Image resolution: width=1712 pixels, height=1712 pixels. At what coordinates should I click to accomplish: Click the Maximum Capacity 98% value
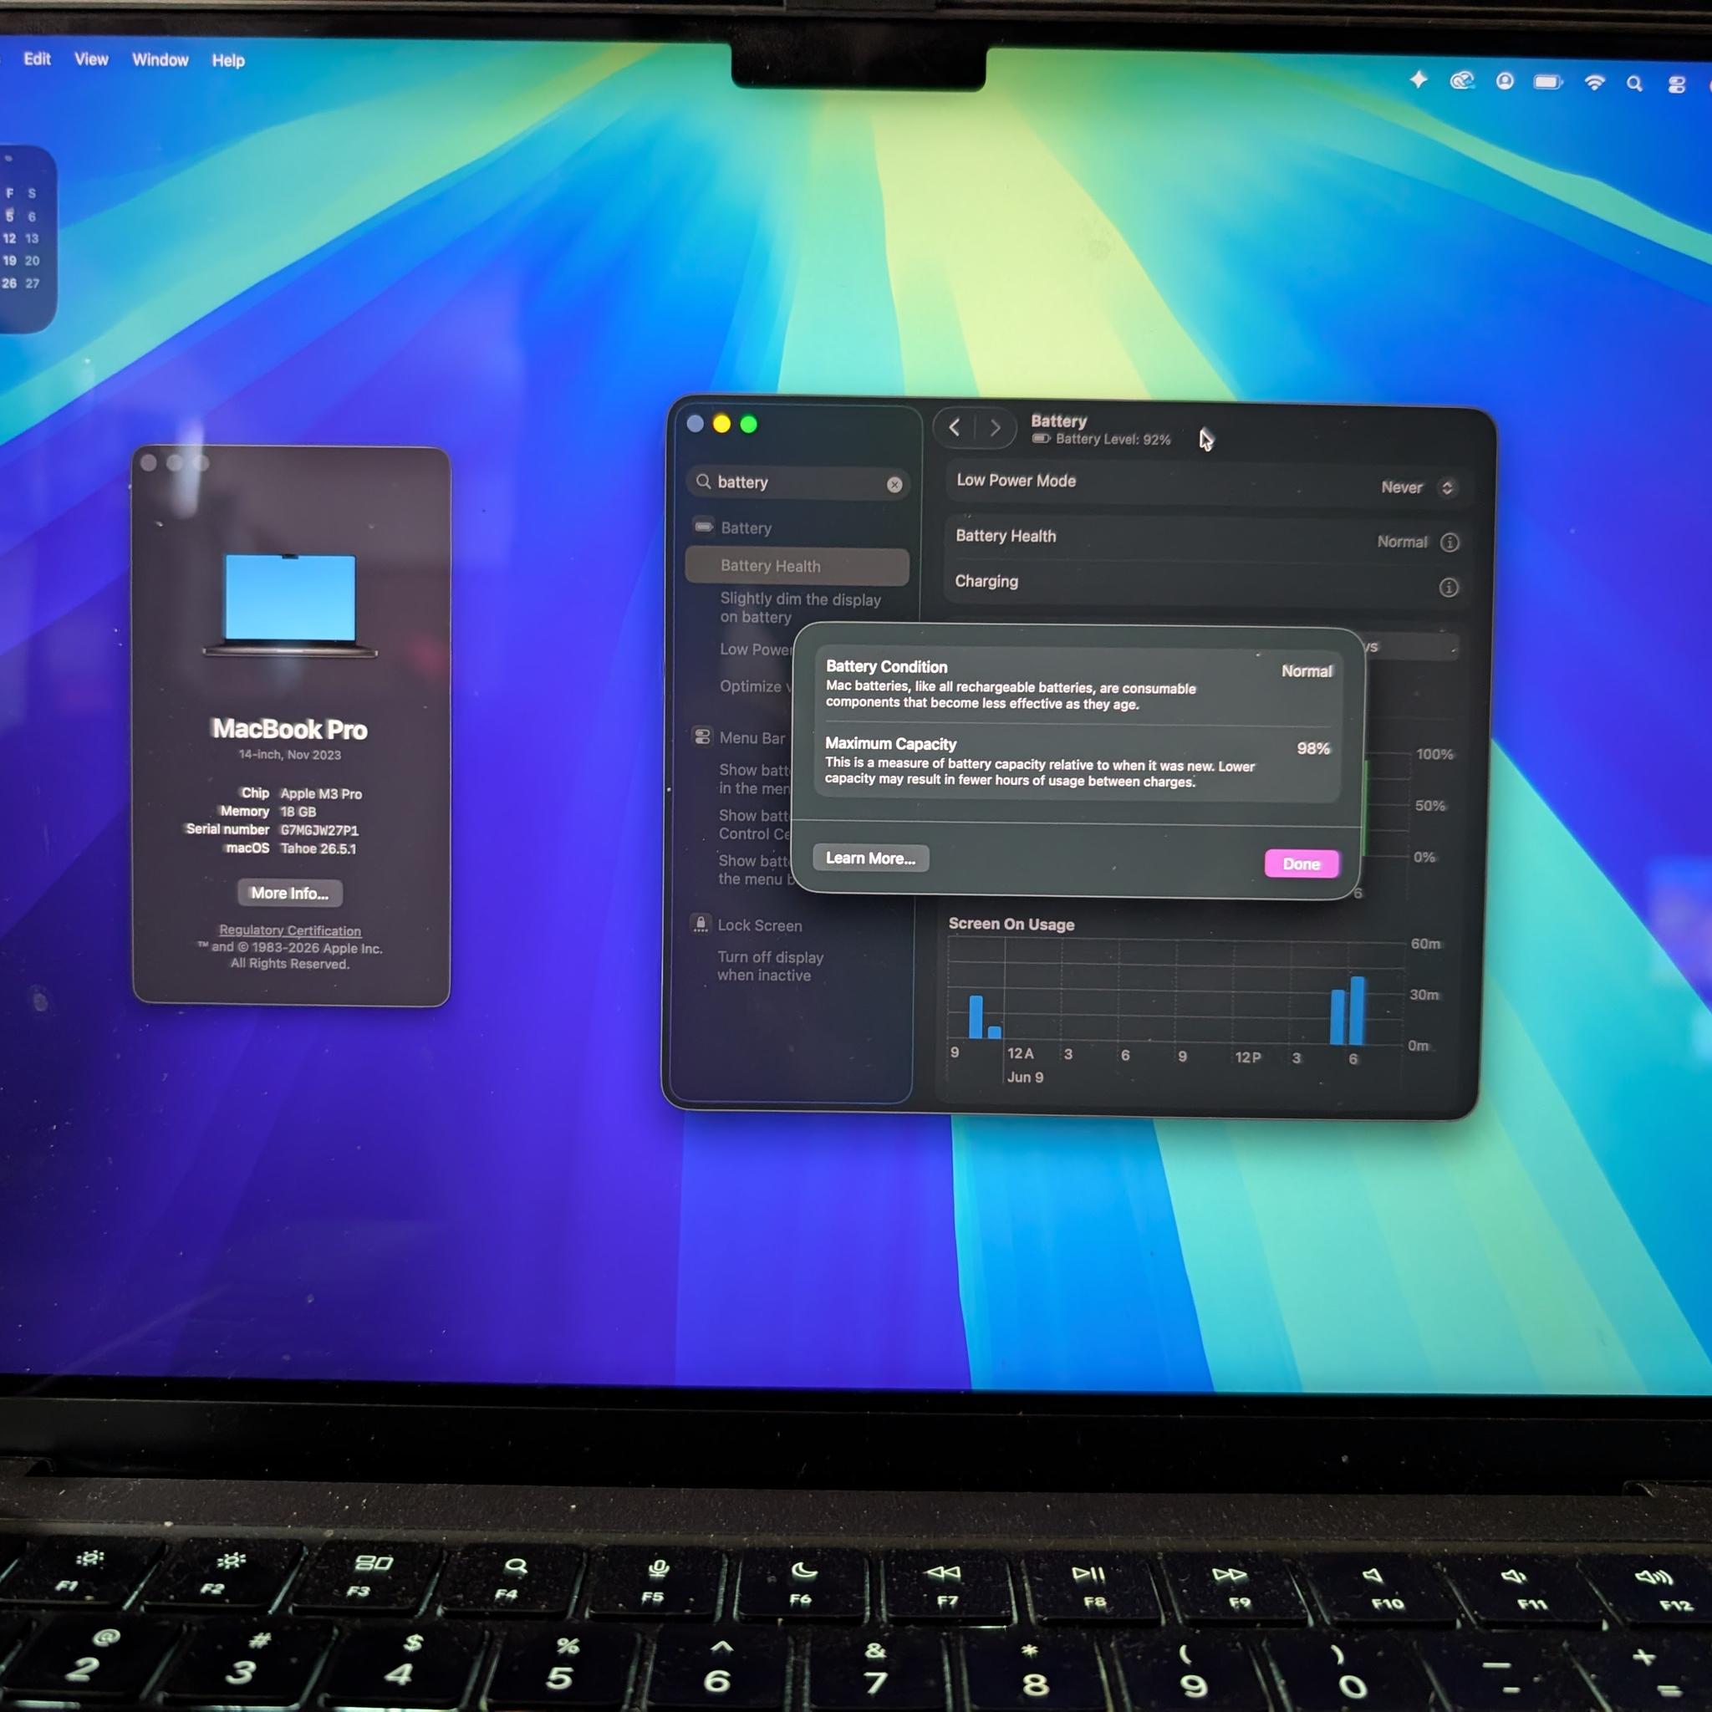pyautogui.click(x=1313, y=749)
